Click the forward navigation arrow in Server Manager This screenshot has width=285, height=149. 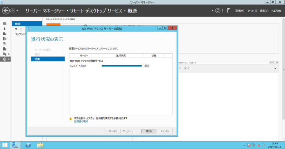[12, 11]
